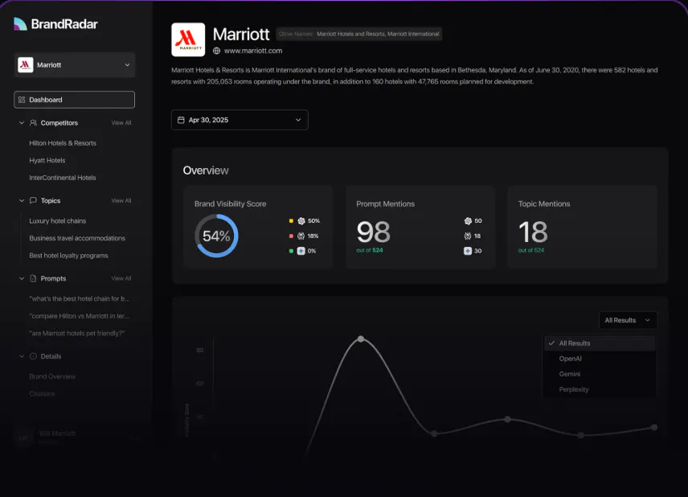Viewport: 688px width, 497px height.
Task: Open prompt "compare Hilton vs Marriott"
Action: tap(80, 316)
